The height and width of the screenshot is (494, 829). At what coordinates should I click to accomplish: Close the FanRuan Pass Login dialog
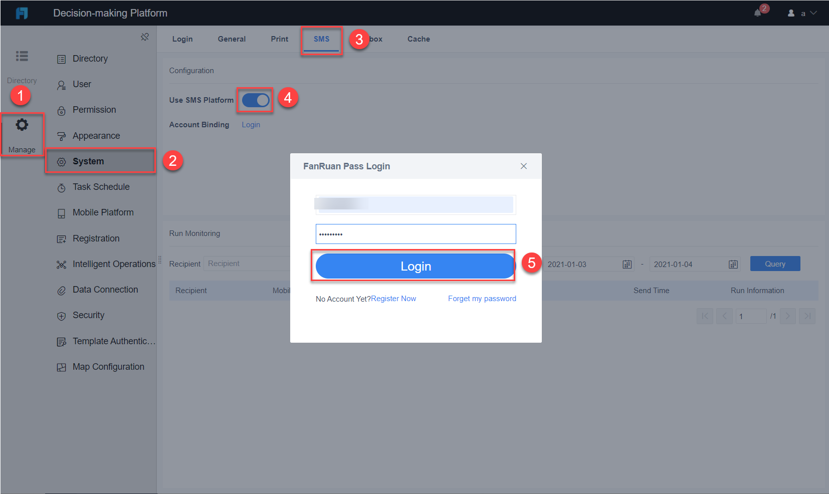(524, 166)
